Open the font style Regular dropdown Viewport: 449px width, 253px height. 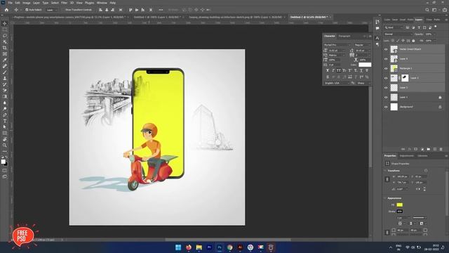click(362, 45)
